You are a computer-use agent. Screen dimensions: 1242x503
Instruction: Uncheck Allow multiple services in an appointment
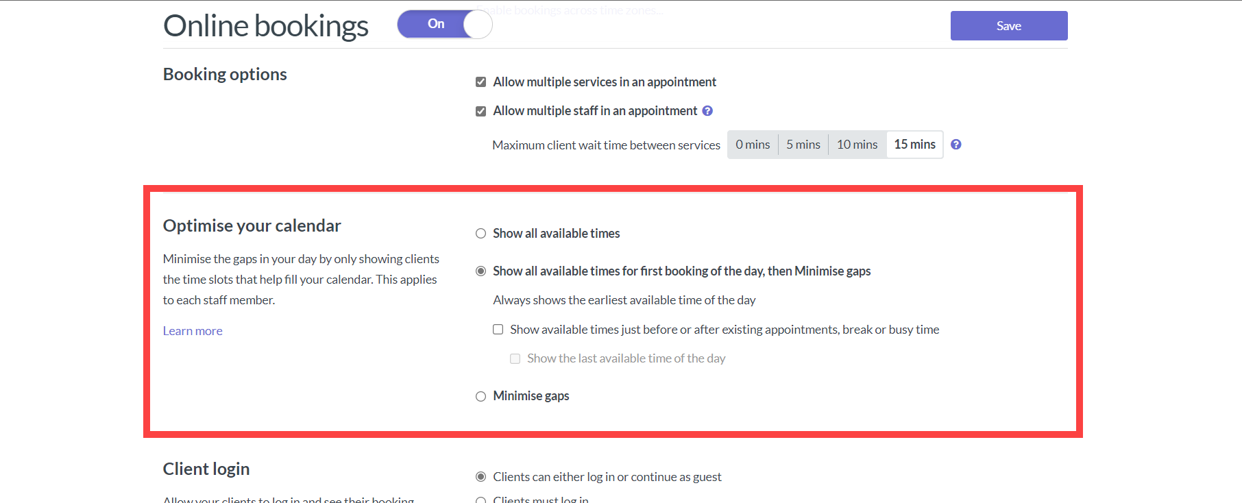[481, 82]
